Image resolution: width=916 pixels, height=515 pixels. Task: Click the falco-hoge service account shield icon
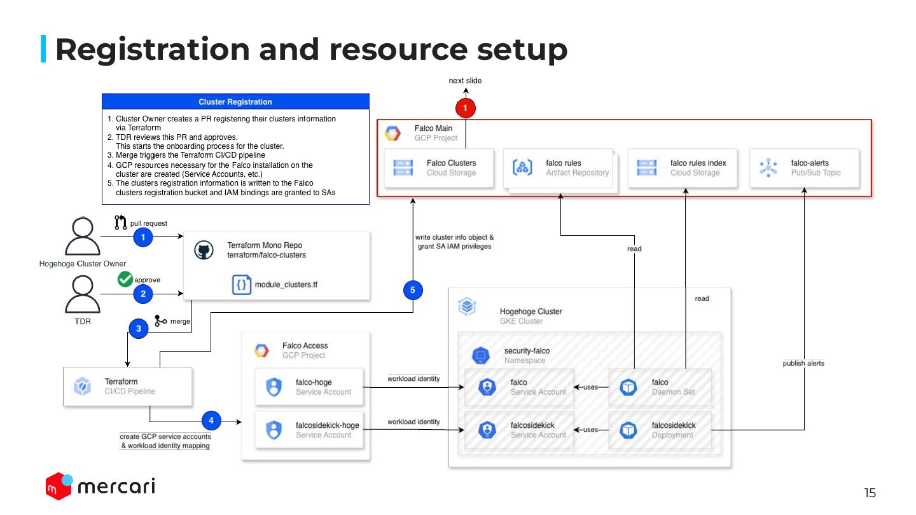point(274,387)
